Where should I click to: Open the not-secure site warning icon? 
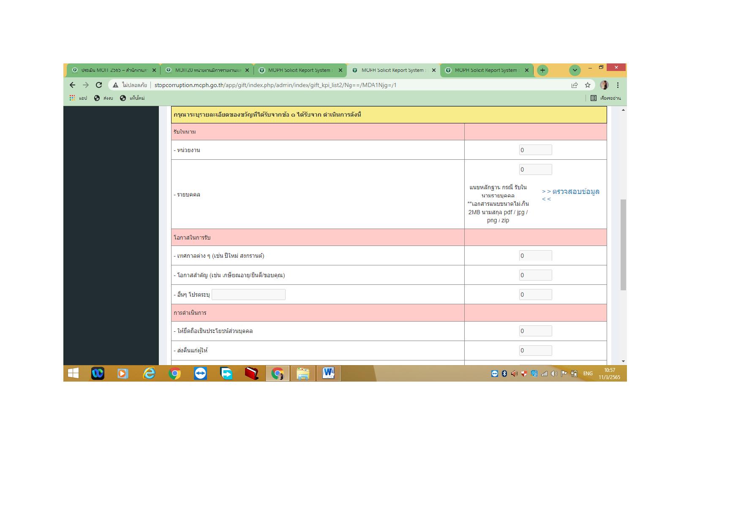[115, 85]
